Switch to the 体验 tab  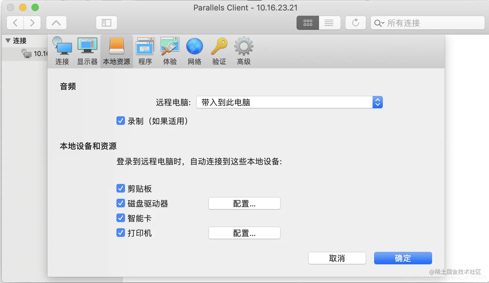coord(170,51)
